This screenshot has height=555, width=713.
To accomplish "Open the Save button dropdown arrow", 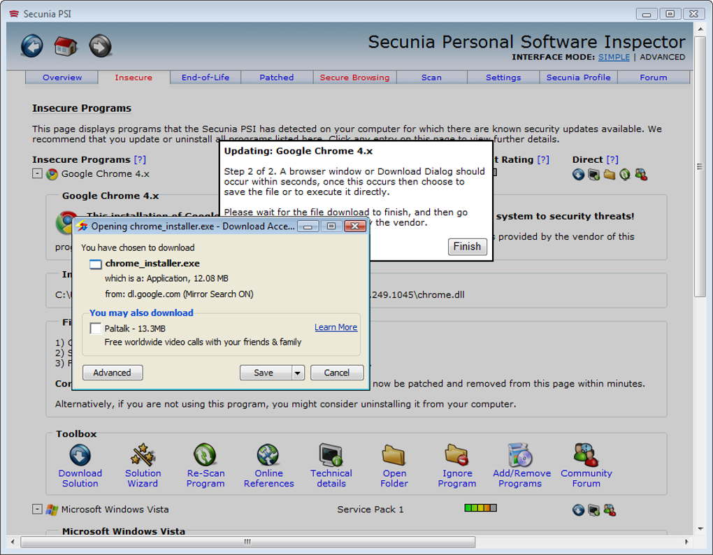I will click(x=297, y=373).
